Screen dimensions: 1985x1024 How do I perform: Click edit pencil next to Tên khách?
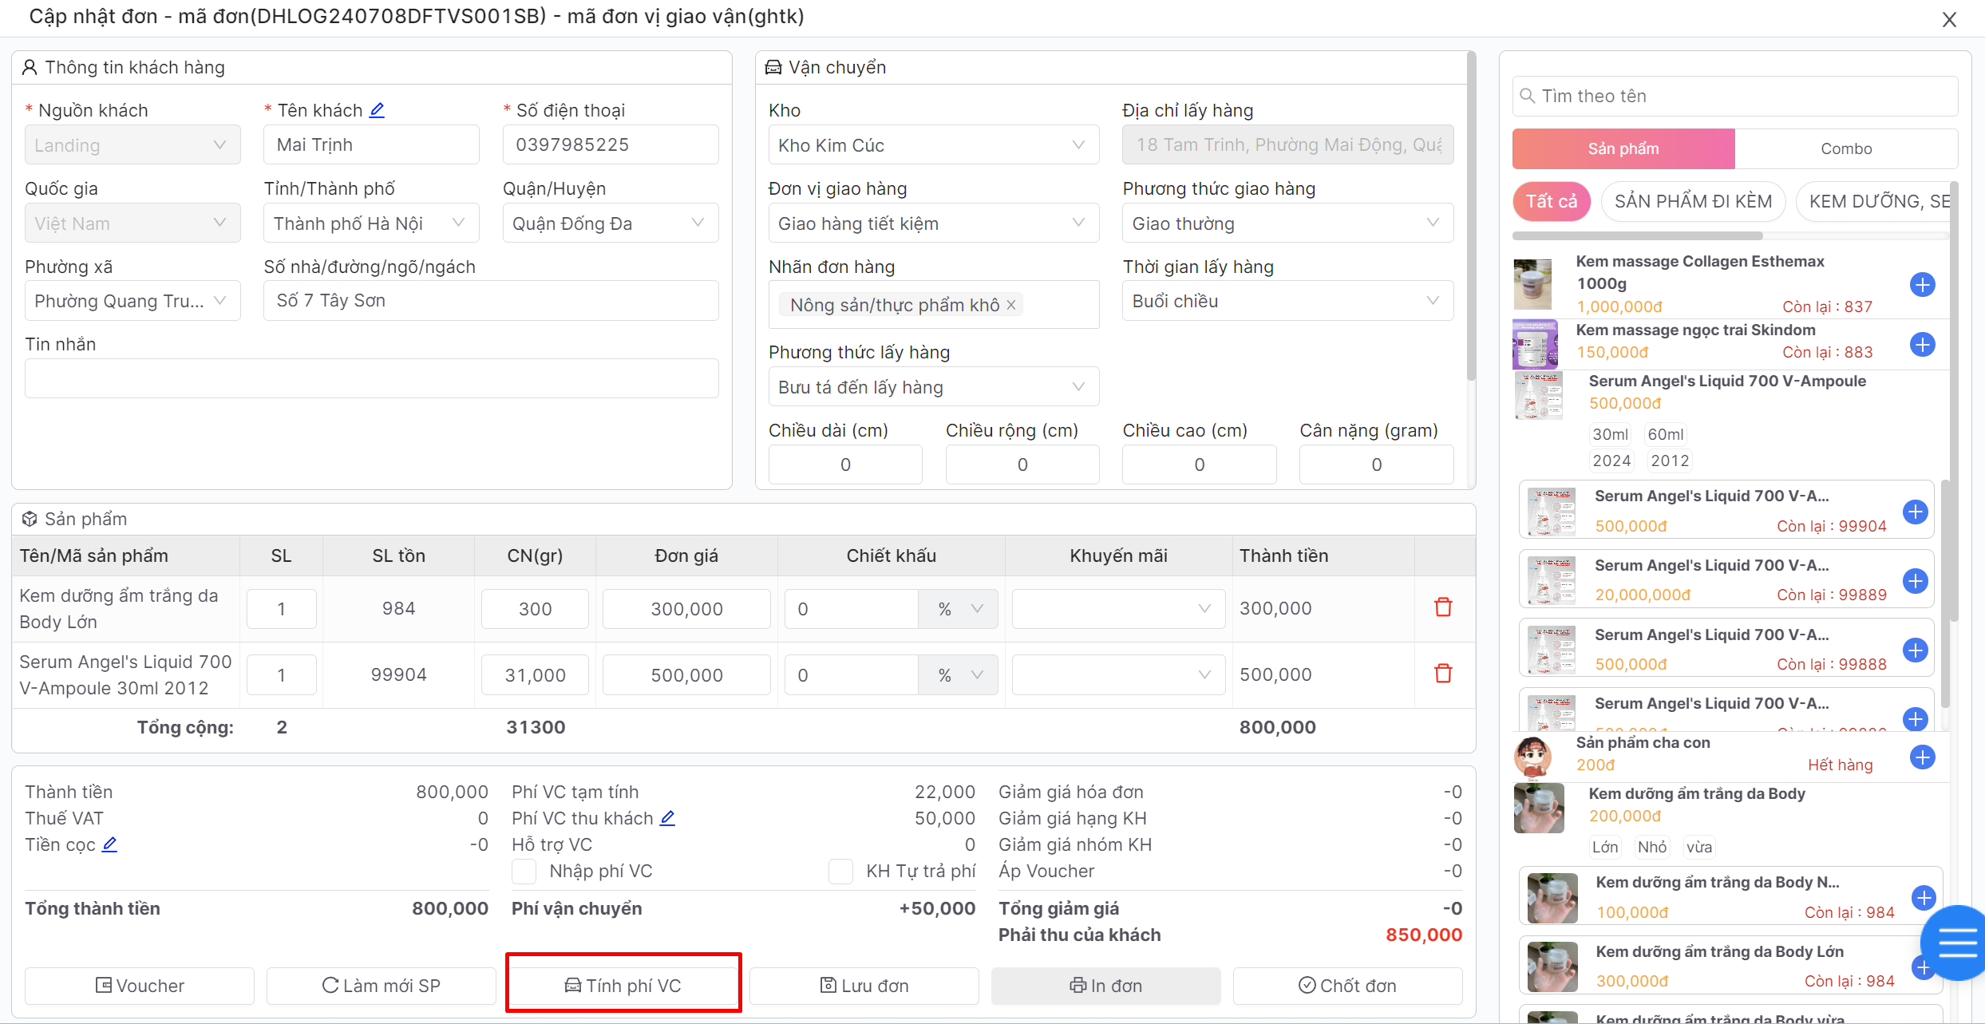[377, 110]
